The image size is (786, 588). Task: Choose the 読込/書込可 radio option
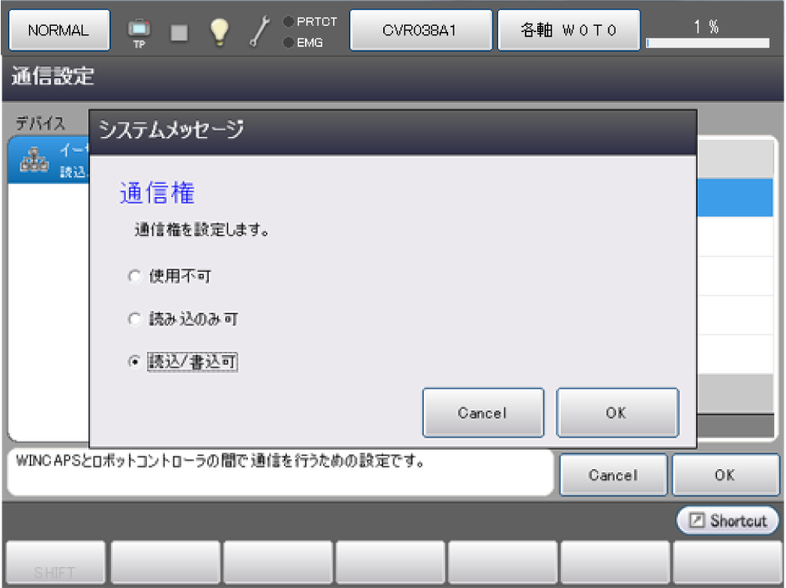pyautogui.click(x=134, y=362)
